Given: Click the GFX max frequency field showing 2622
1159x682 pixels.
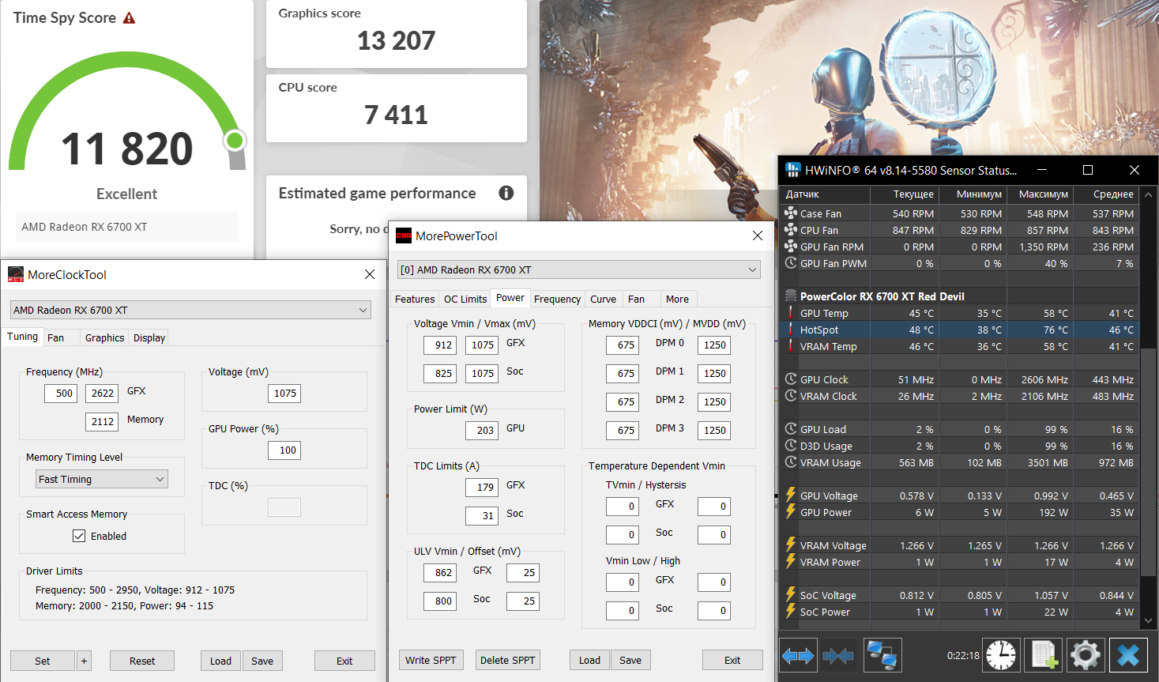Looking at the screenshot, I should point(103,393).
